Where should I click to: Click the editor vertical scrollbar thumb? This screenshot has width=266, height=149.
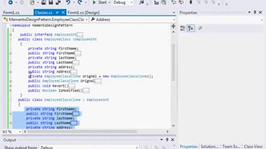tap(173, 62)
